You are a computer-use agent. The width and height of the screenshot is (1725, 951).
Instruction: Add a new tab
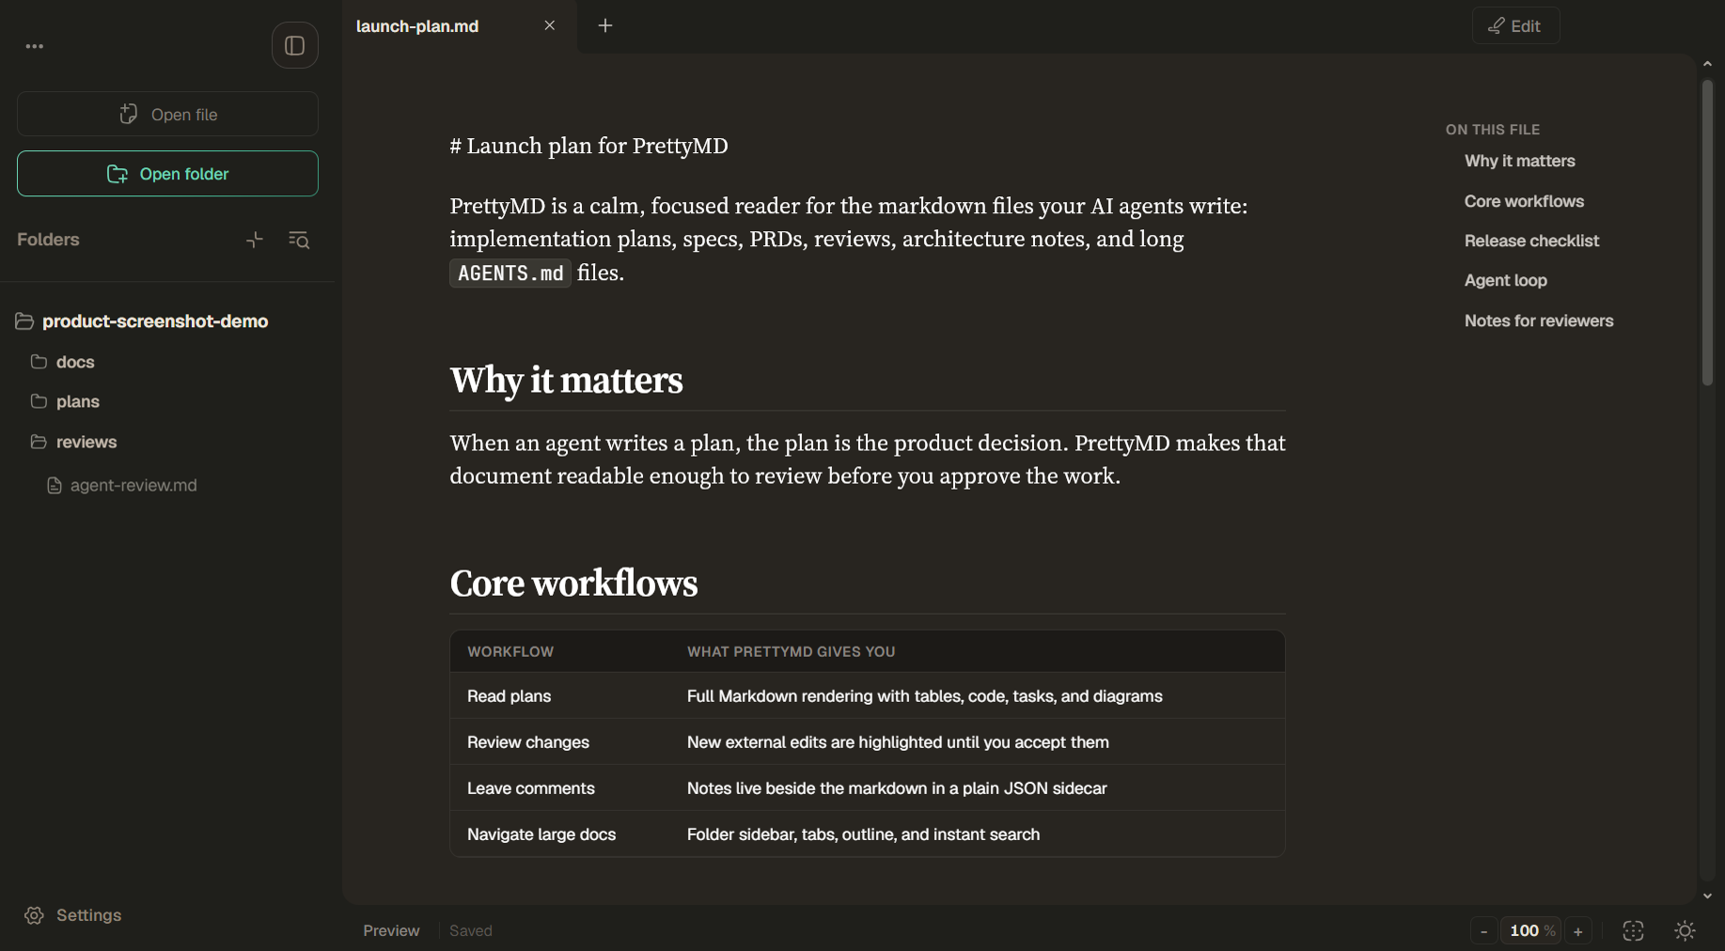605,25
